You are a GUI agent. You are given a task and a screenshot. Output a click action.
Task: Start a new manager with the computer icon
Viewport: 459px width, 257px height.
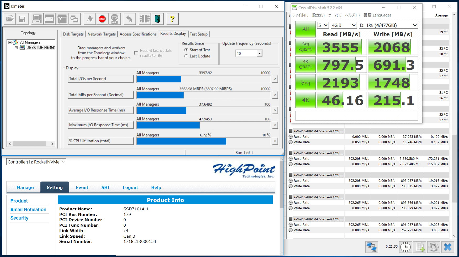37,19
